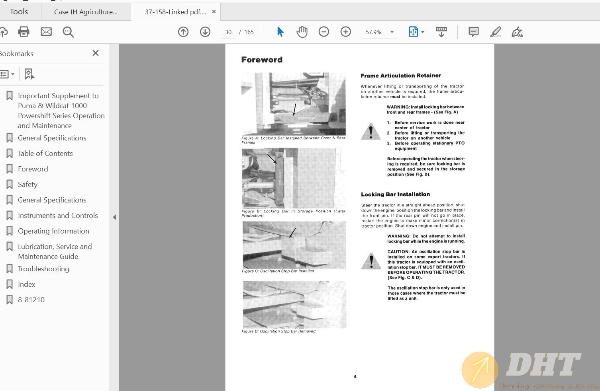The image size is (600, 391).
Task: Go to previous page with up arrow
Action: (183, 32)
